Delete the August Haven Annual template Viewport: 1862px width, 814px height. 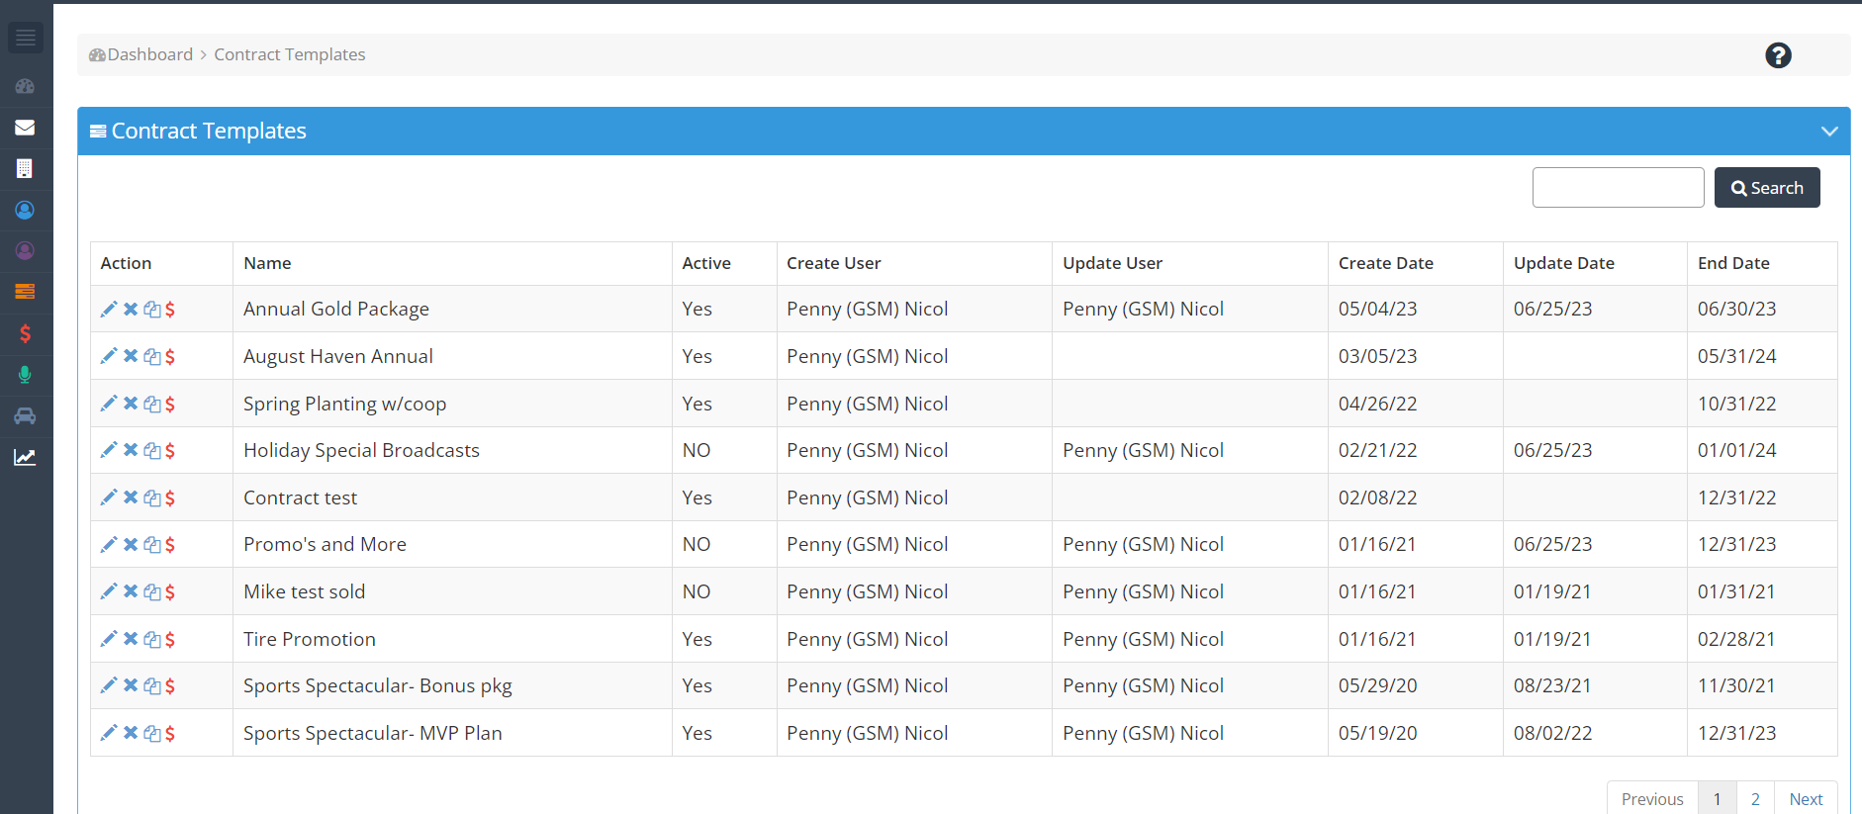(x=131, y=356)
